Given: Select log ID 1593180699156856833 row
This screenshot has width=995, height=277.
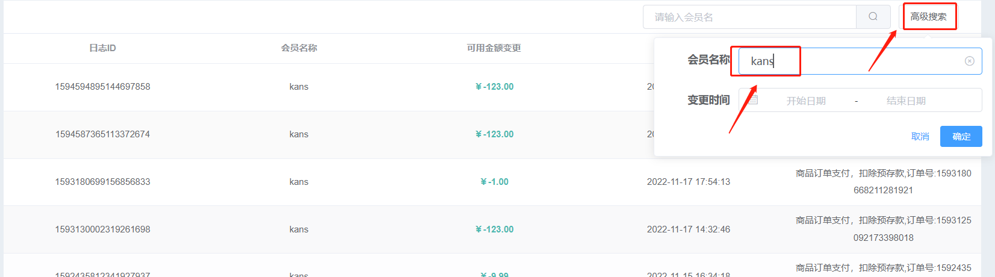Looking at the screenshot, I should [102, 182].
